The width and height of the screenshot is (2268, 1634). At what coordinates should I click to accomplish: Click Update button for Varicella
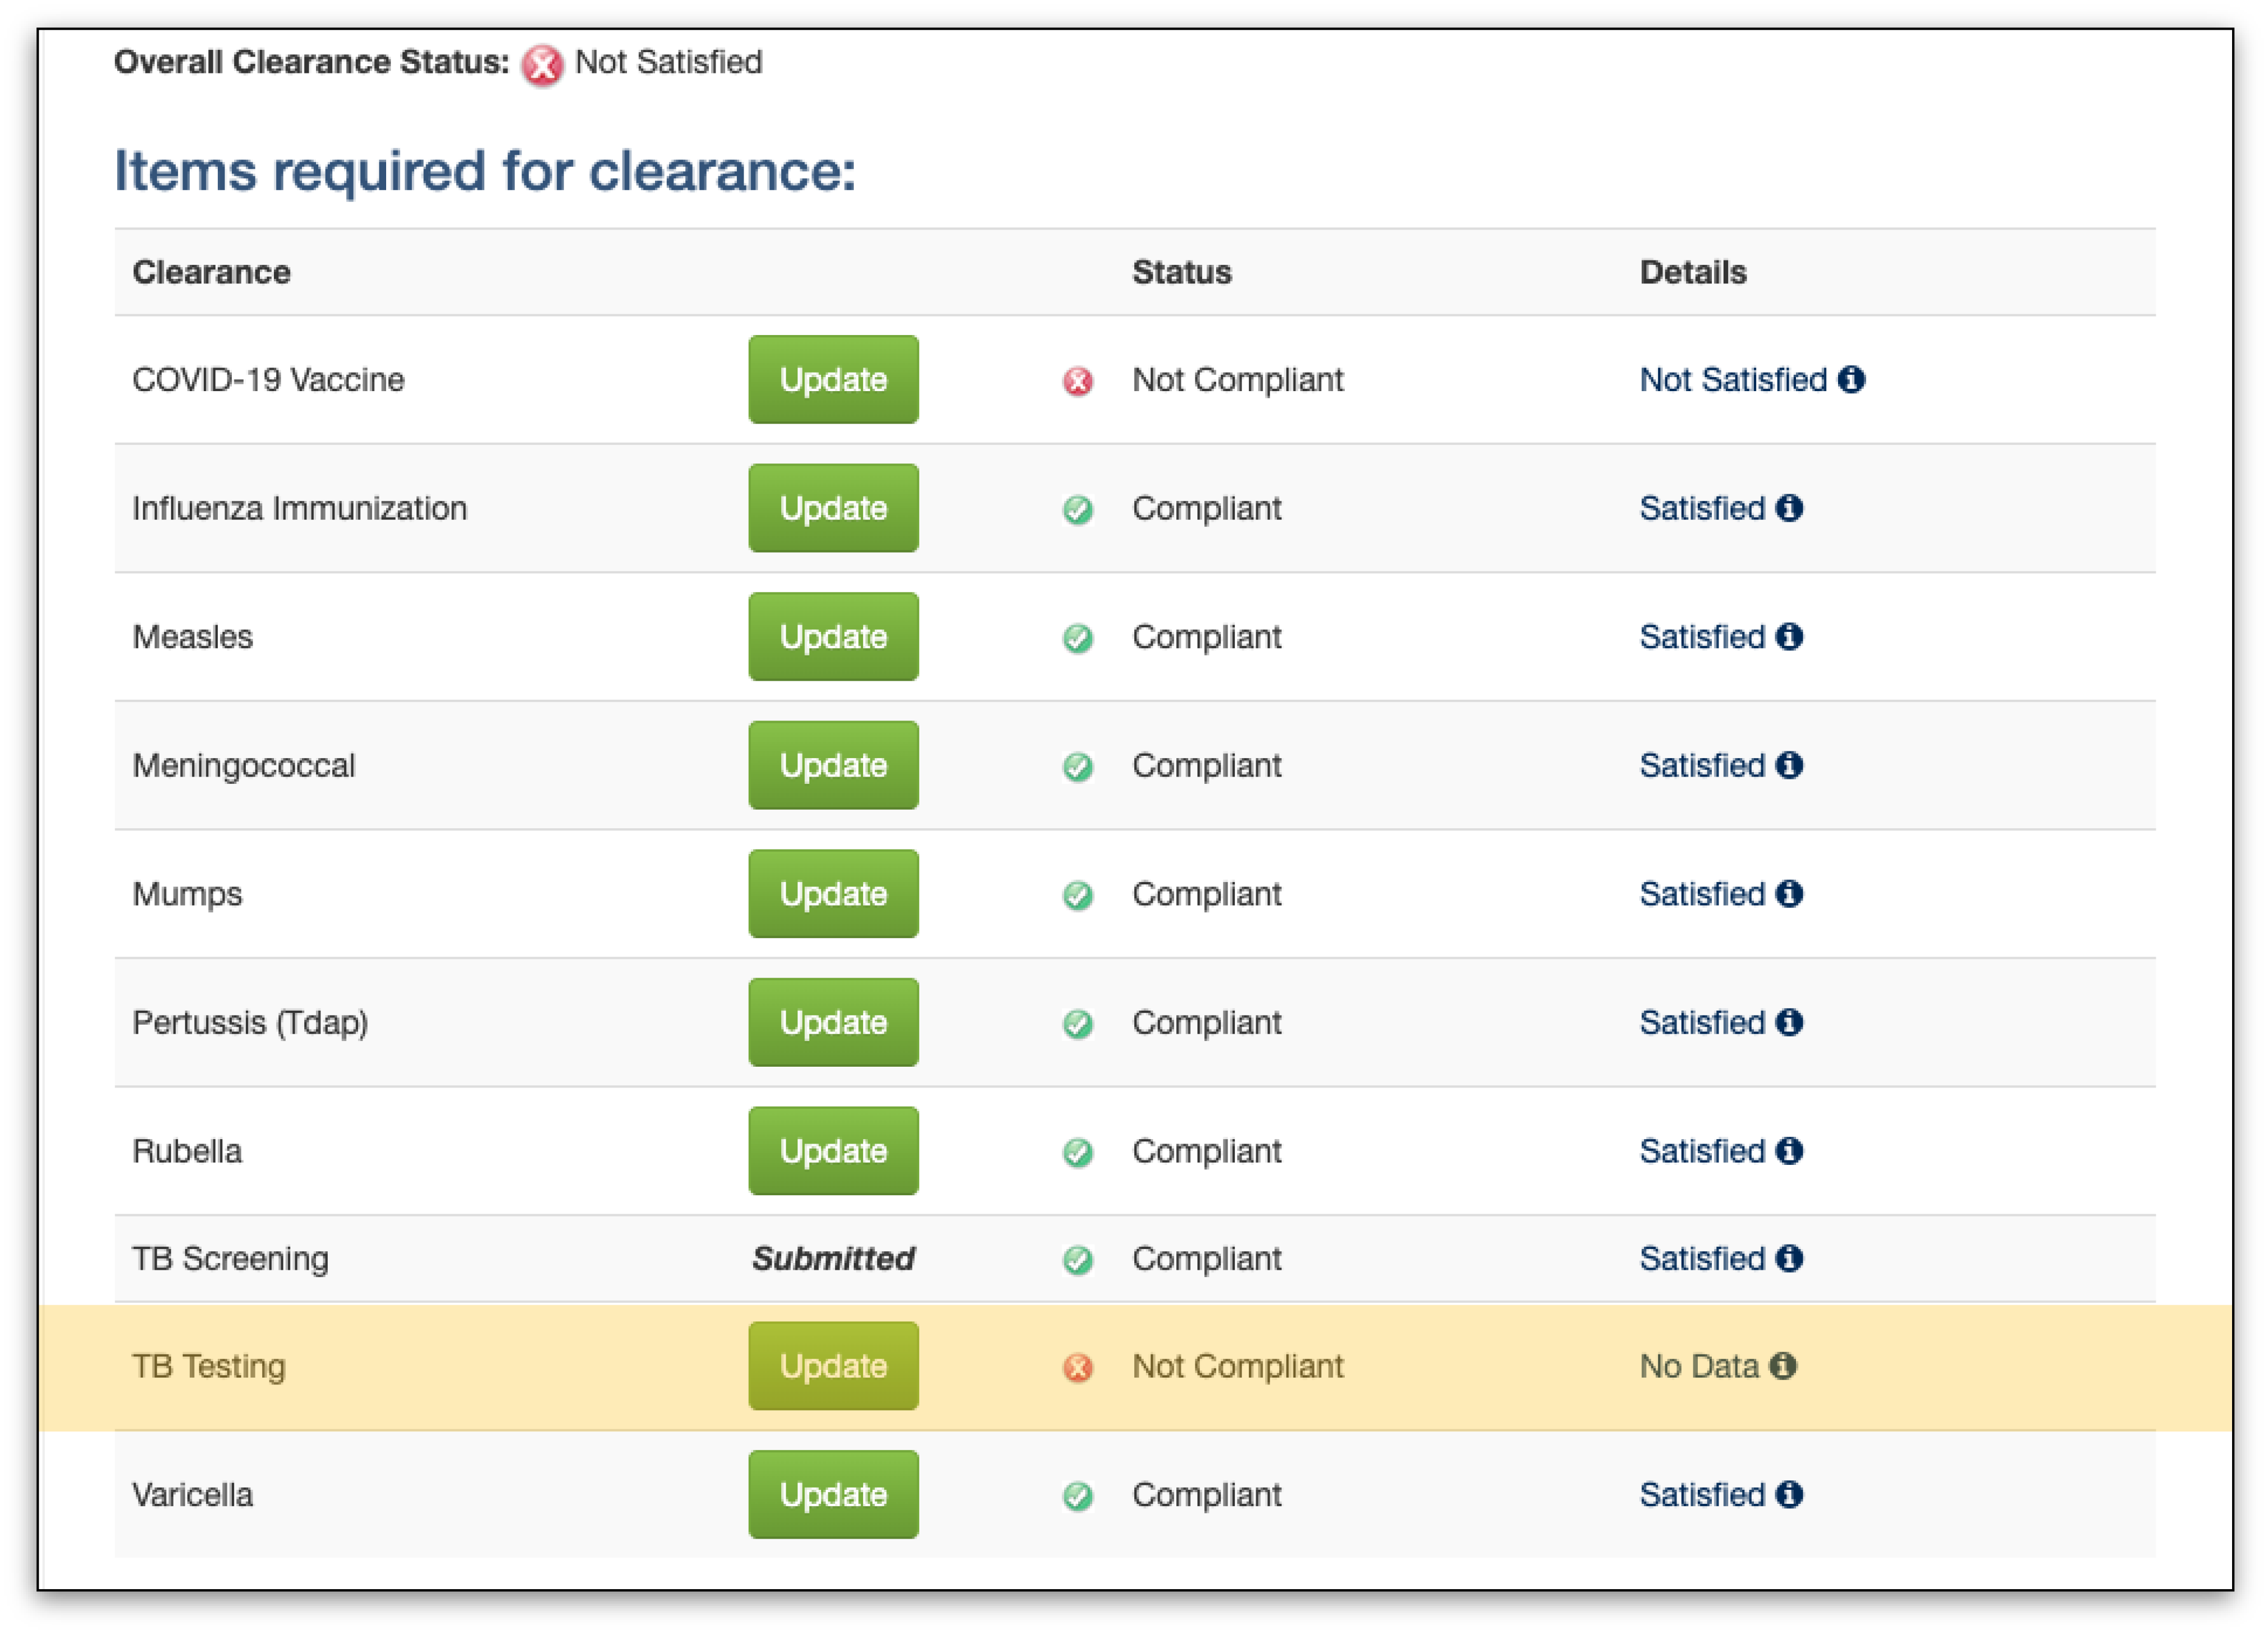point(833,1494)
